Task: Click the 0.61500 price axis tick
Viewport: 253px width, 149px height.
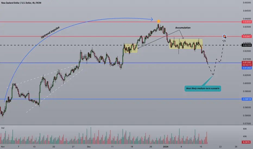Action: click(247, 59)
